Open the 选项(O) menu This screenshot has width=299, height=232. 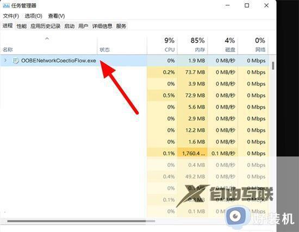pos(33,16)
